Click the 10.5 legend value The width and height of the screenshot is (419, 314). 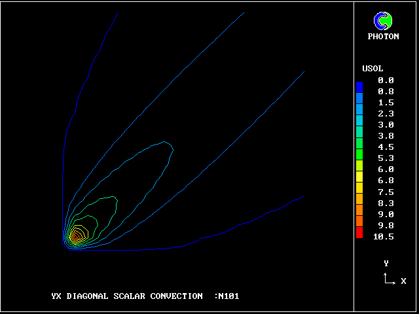click(383, 236)
